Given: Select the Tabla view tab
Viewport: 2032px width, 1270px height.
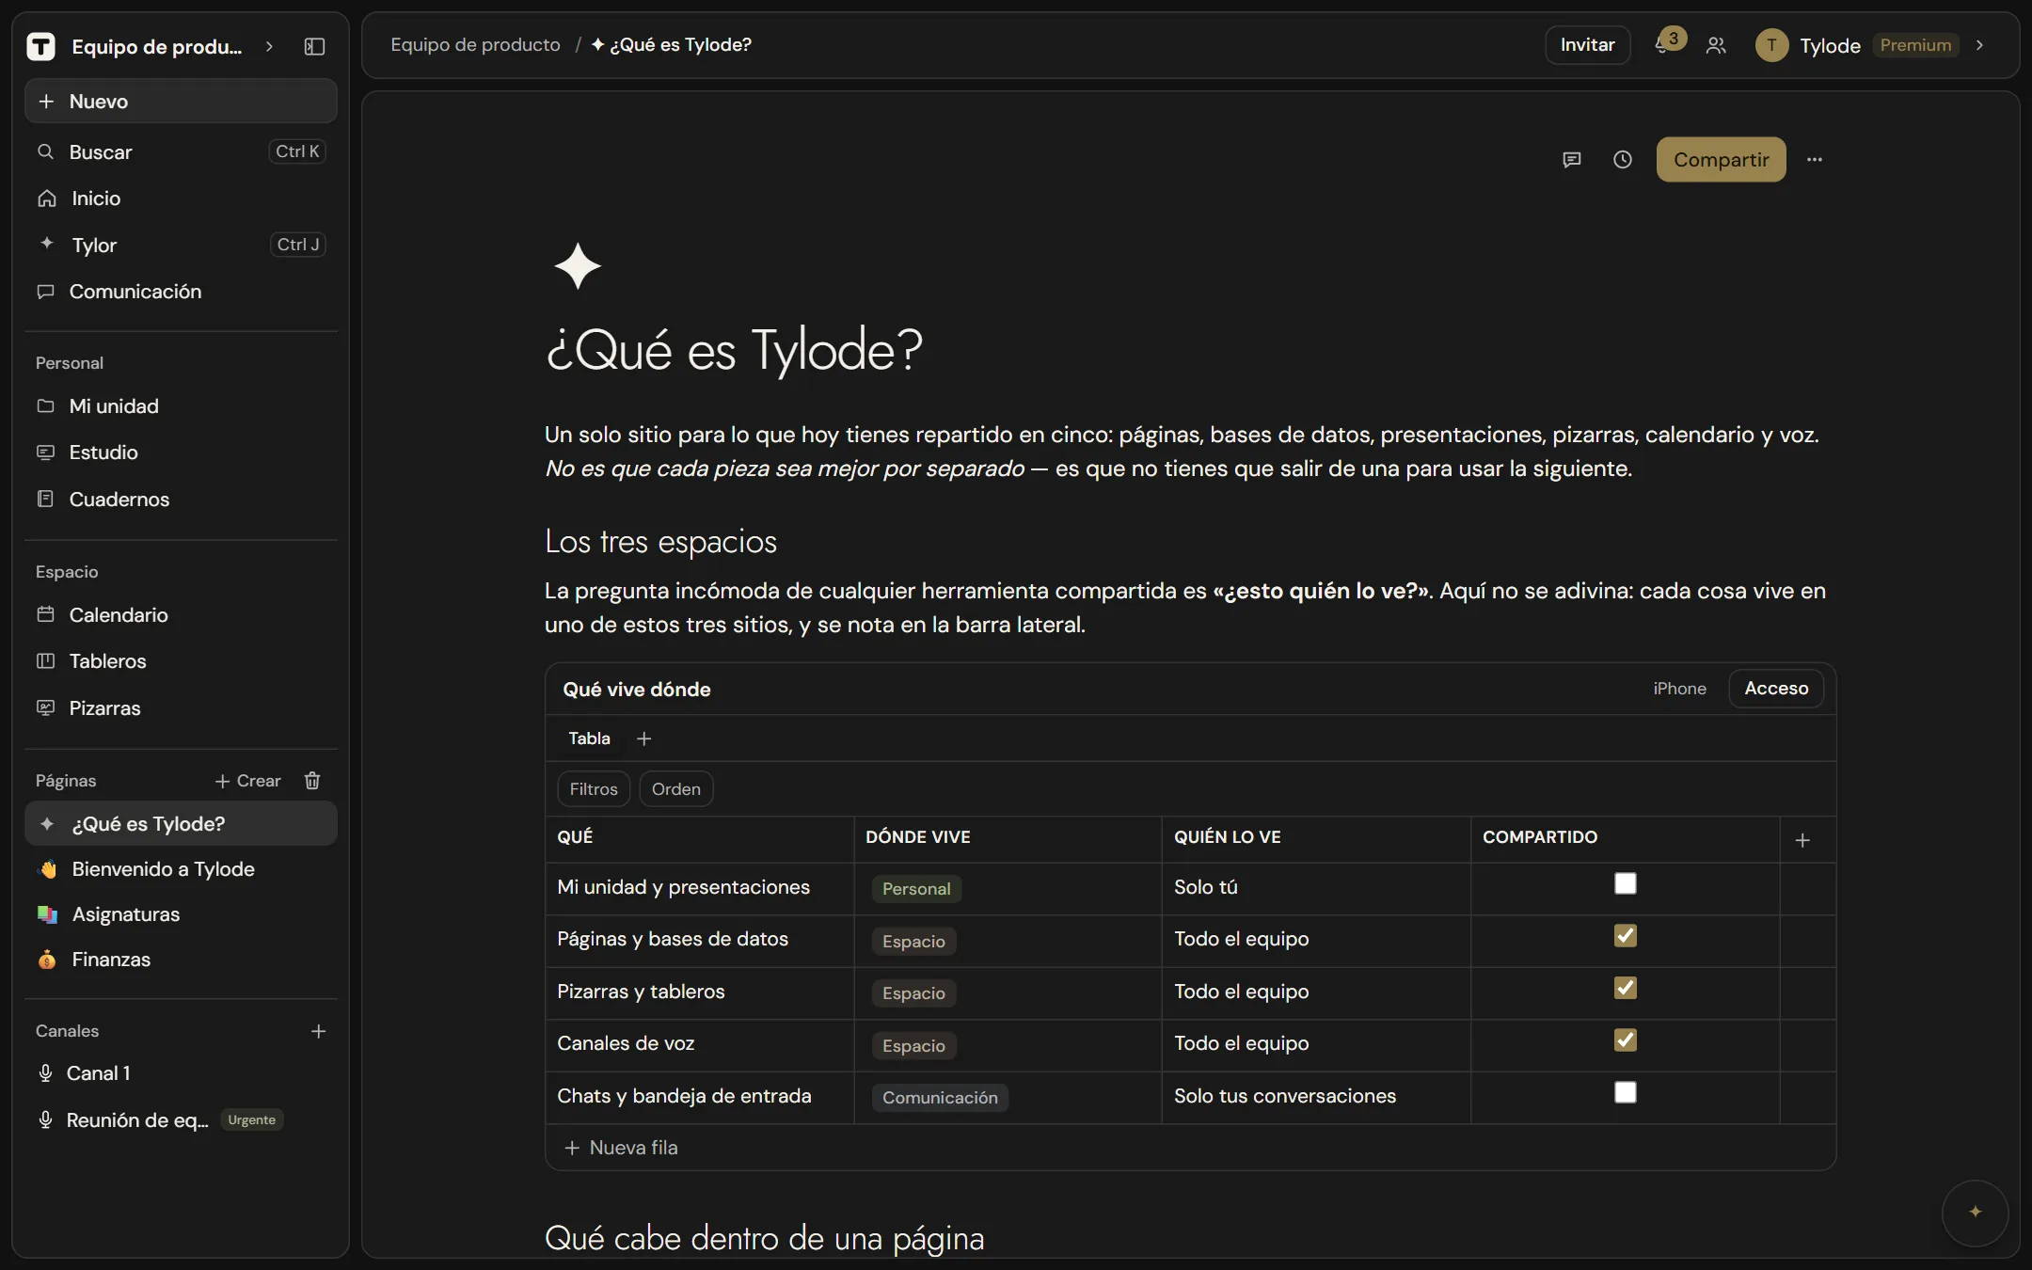Looking at the screenshot, I should point(589,739).
